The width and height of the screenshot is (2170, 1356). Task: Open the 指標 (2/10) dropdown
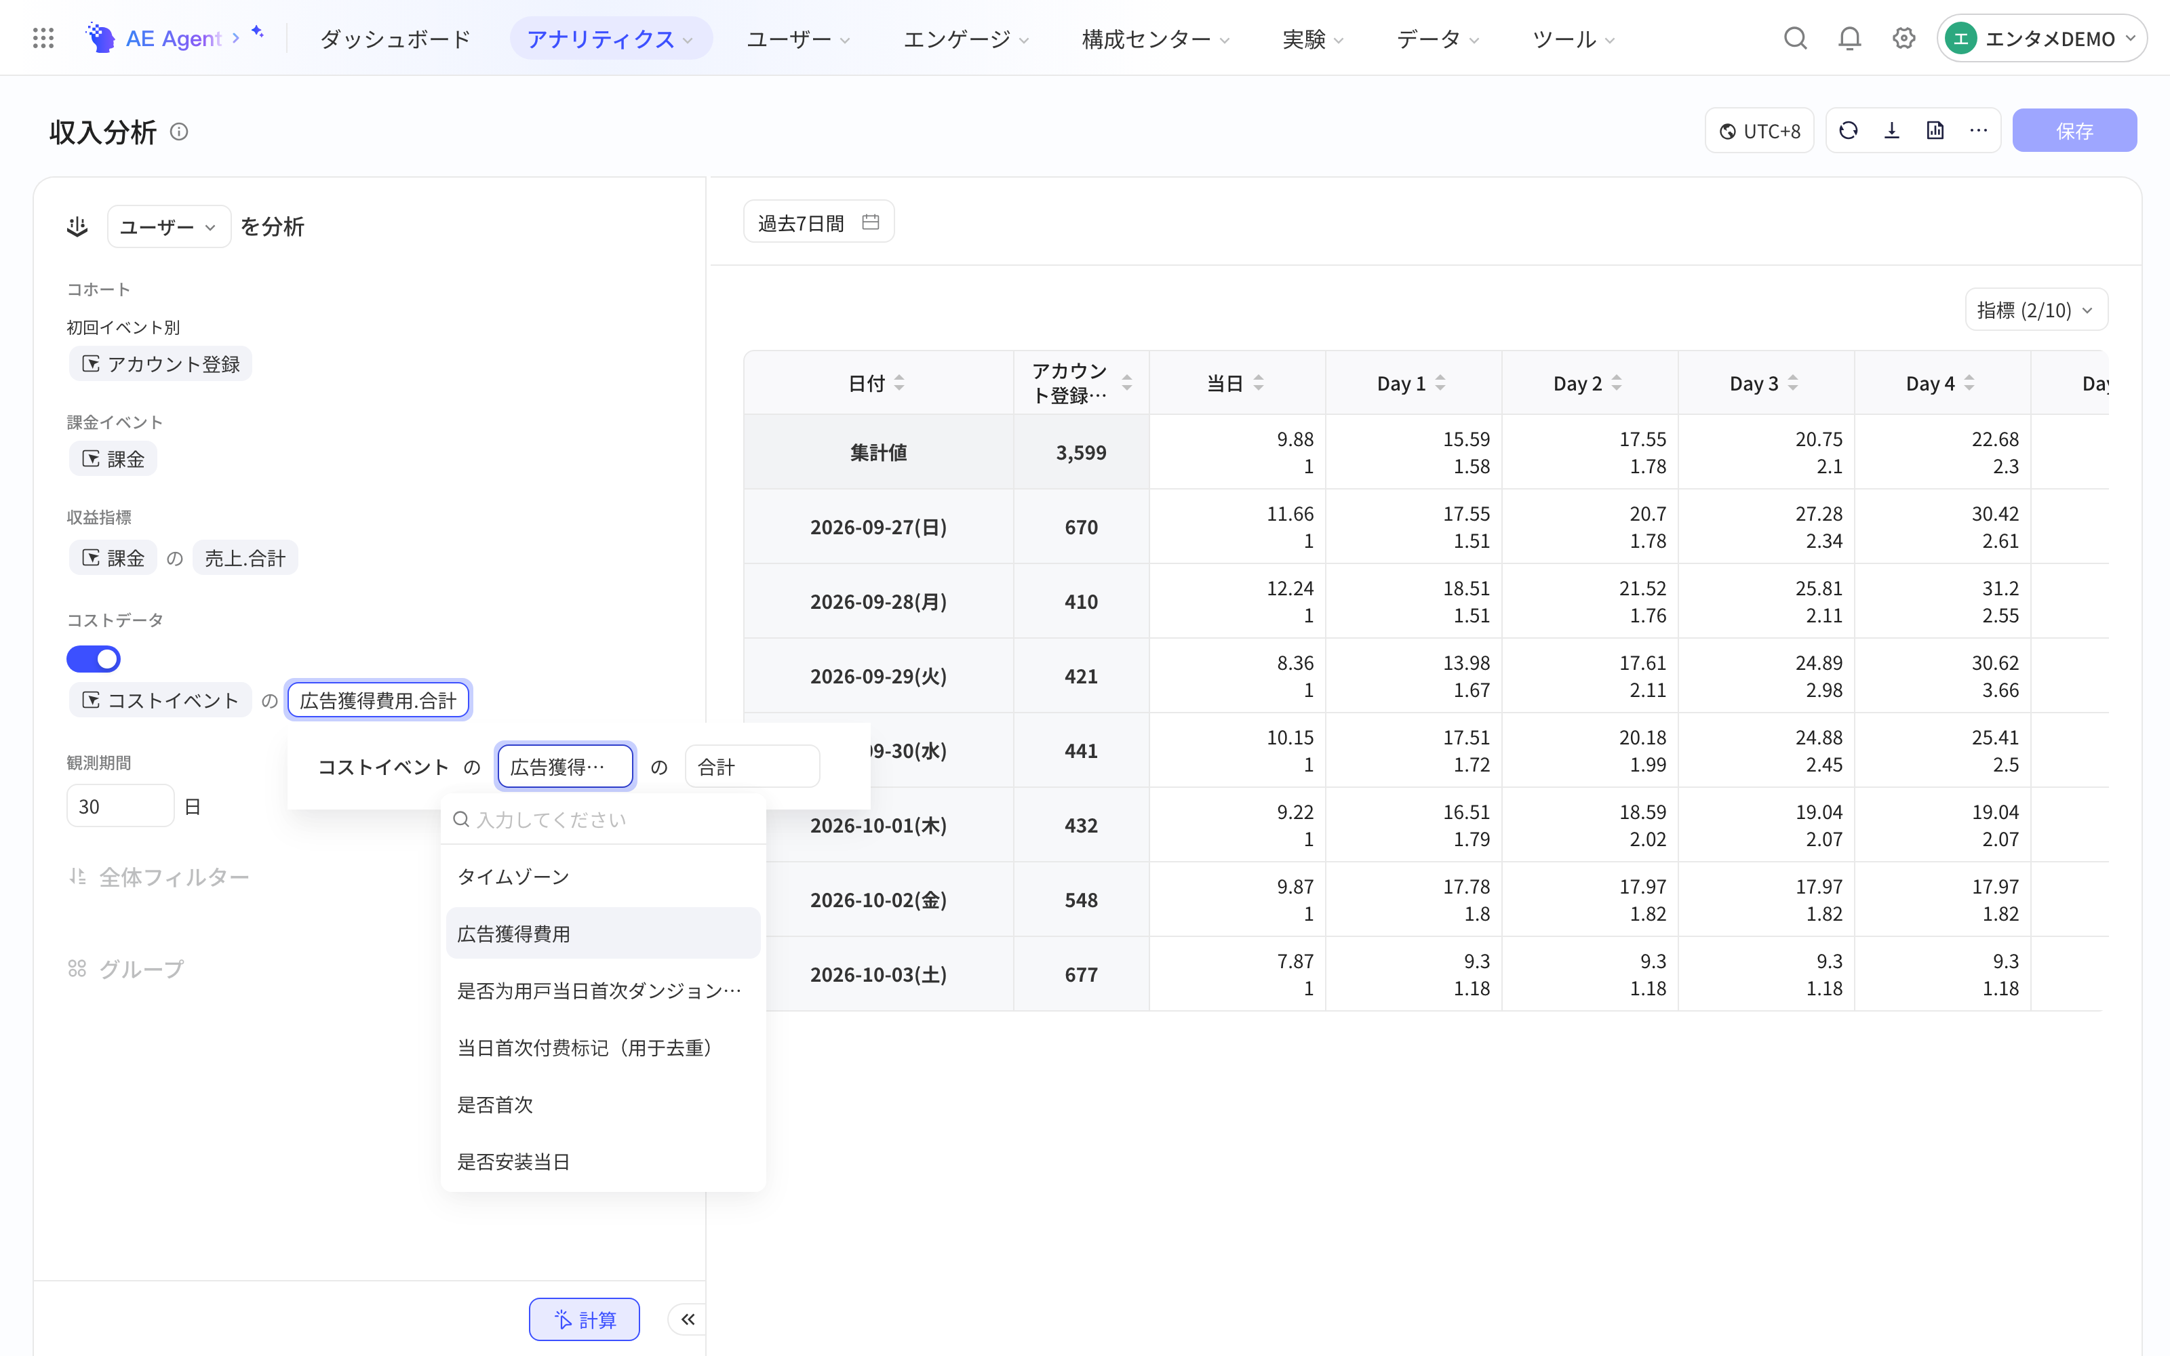pyautogui.click(x=2036, y=311)
